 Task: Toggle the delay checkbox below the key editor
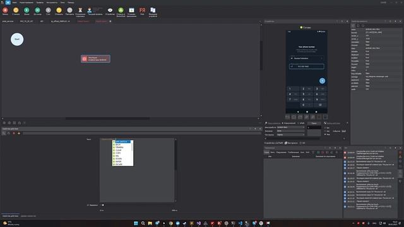[x=88, y=205]
